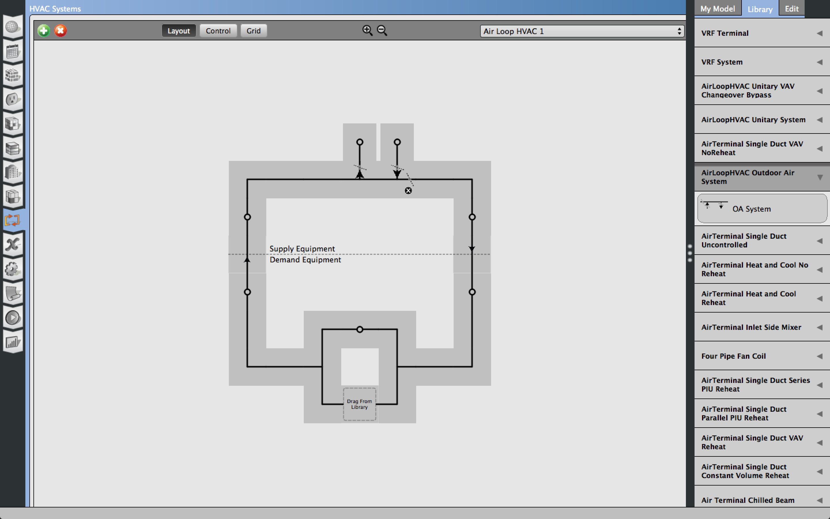Expand AirLoopHVAC Unitary System category
The height and width of the screenshot is (519, 830).
click(x=762, y=119)
